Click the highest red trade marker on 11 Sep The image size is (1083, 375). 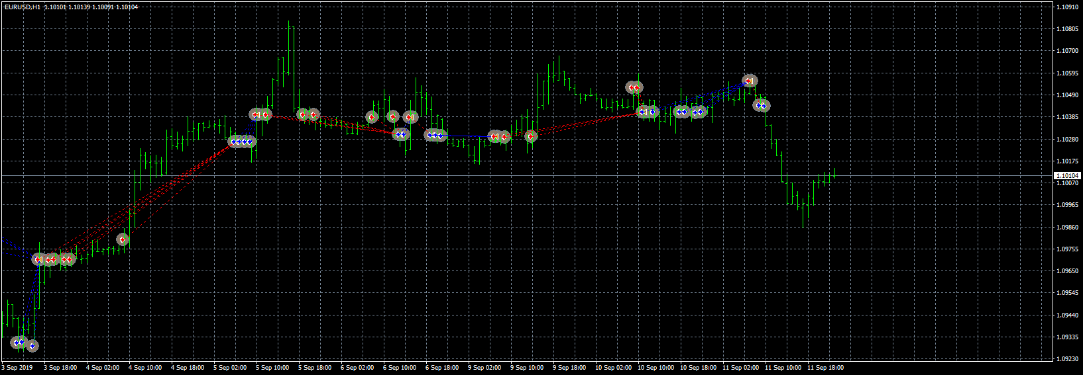750,81
